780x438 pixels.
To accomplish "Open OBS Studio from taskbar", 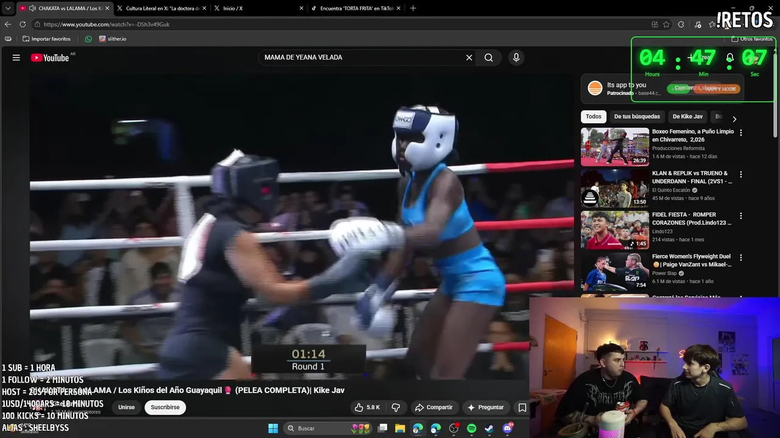I will (453, 428).
